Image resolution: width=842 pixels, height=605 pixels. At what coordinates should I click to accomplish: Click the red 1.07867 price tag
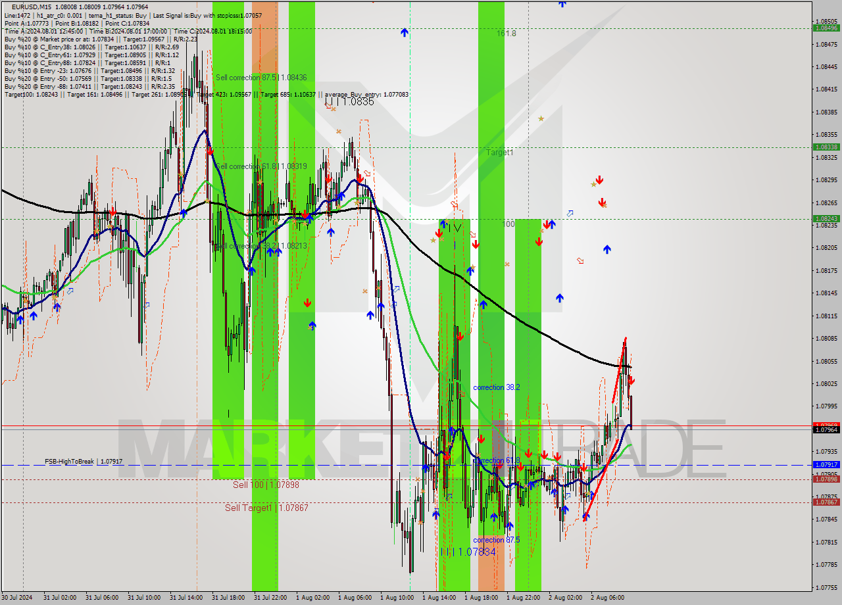click(826, 502)
